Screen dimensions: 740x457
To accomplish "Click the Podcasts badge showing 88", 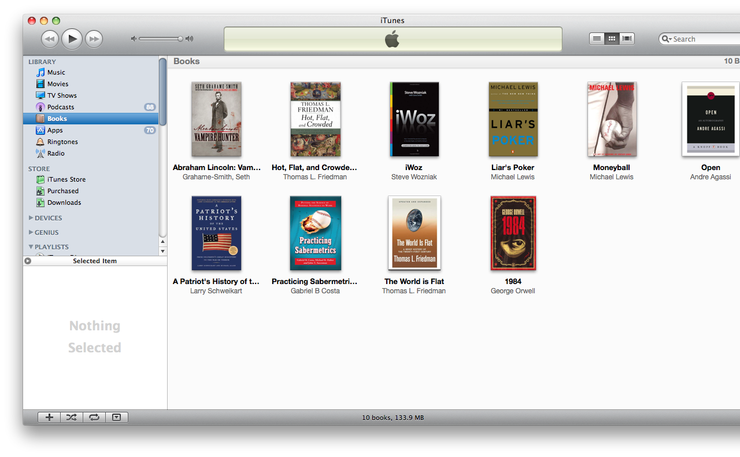I will point(150,107).
